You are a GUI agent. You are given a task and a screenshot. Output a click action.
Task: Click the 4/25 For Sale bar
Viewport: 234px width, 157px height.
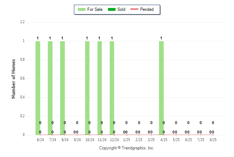(x=161, y=88)
